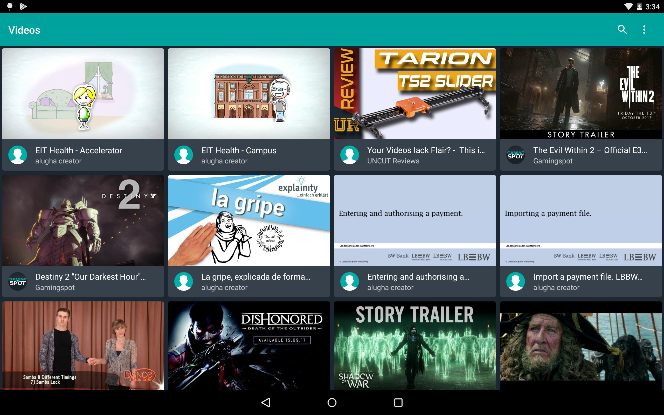Viewport: 664px width, 415px height.
Task: Tap 'UNCUT Reviews' channel name
Action: pos(393,161)
